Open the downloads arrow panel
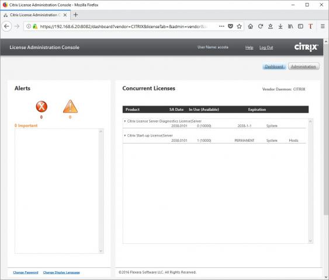This screenshot has height=280, width=329. (280, 26)
